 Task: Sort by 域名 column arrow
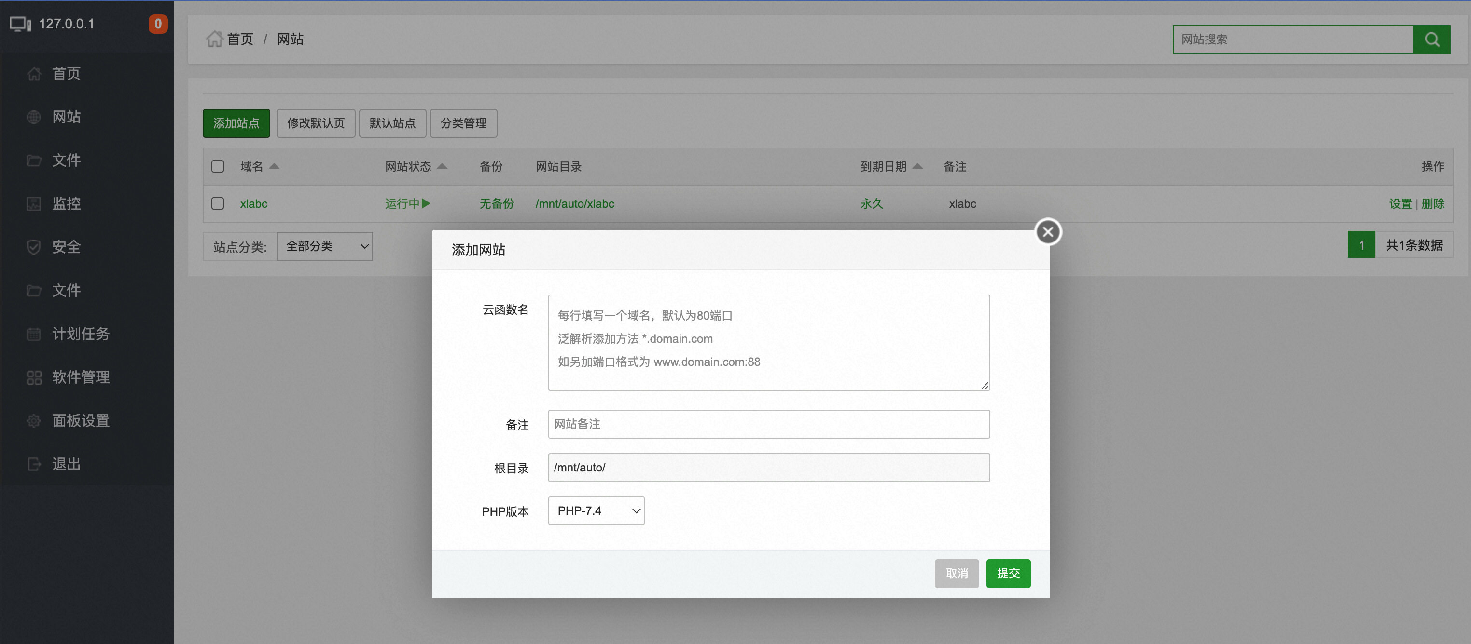click(x=274, y=167)
